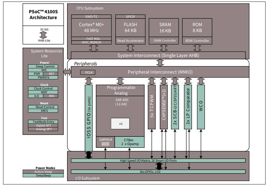Click the SRAM Controller label
Image resolution: width=268 pixels, height=186 pixels.
164,41
